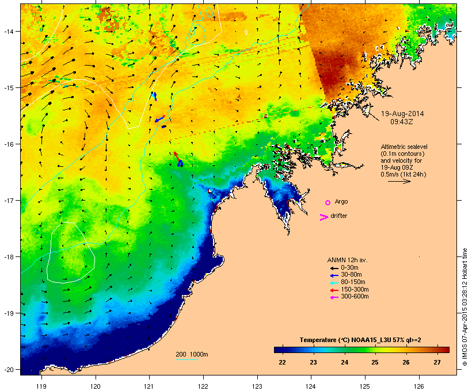Screen dimensions: 472x391
Task: Click the 'Argo' legend label
Action: click(x=341, y=201)
